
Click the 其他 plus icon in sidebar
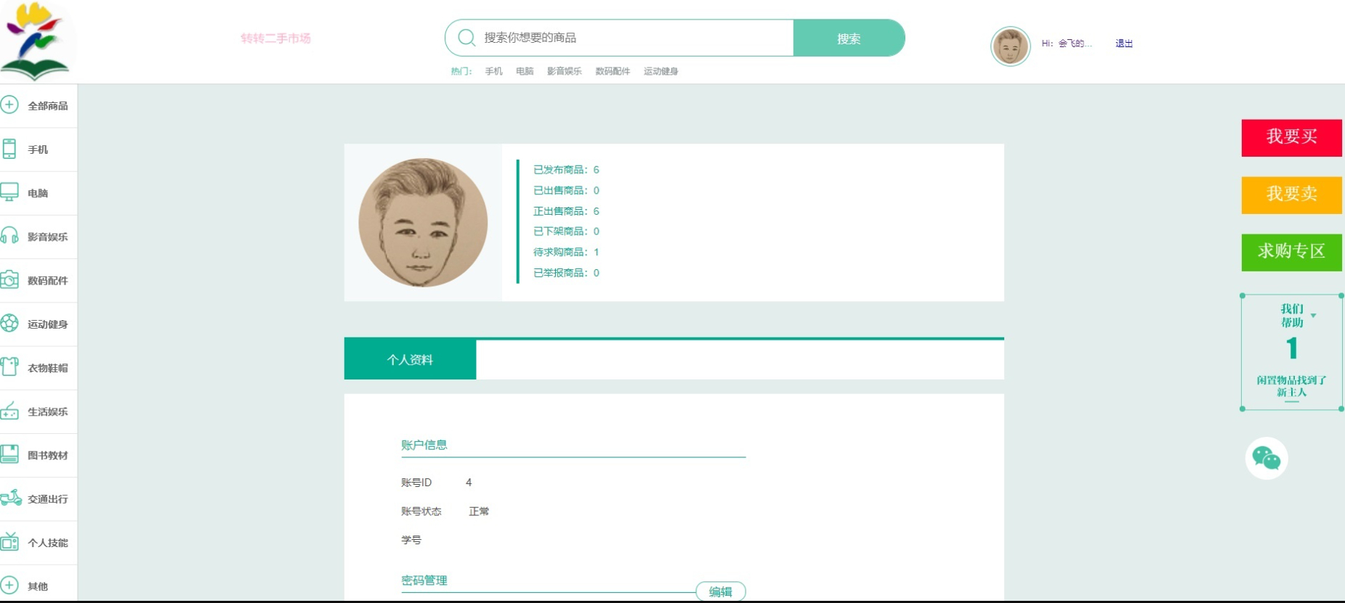click(9, 586)
